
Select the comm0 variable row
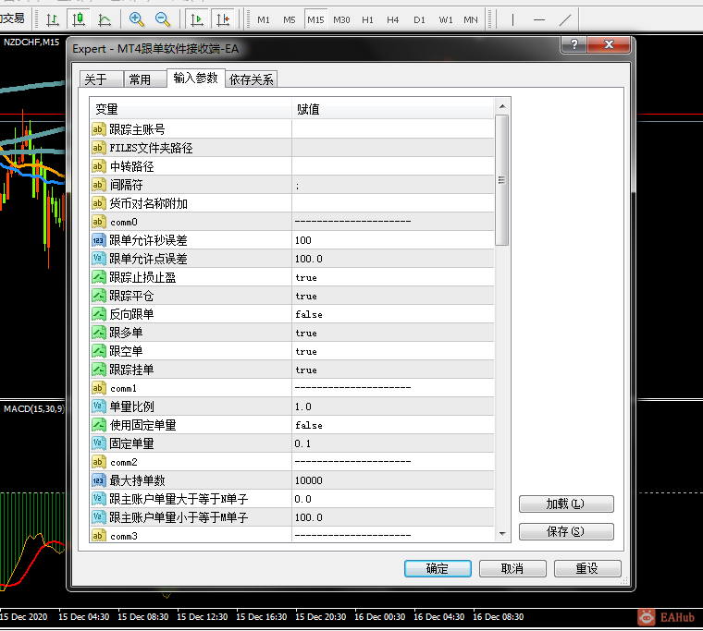click(x=292, y=222)
